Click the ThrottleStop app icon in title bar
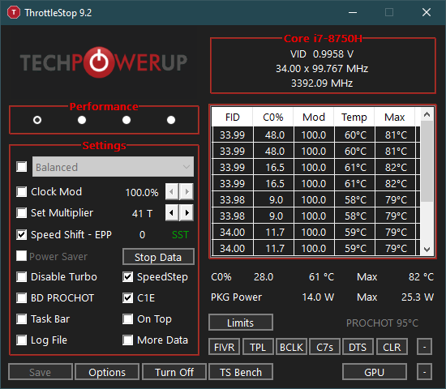The image size is (446, 389). click(x=13, y=12)
